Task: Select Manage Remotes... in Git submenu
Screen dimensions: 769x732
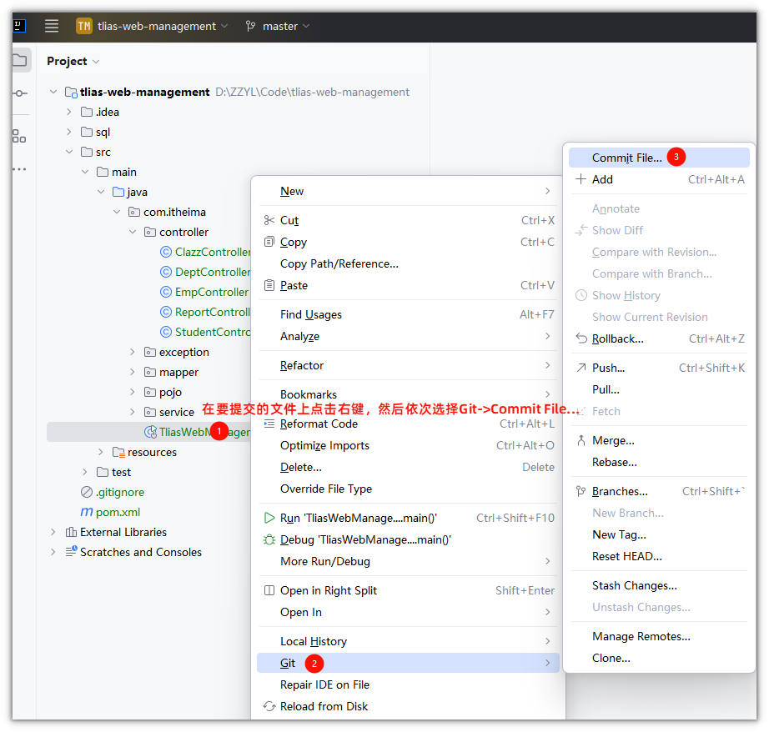Action: (x=659, y=636)
